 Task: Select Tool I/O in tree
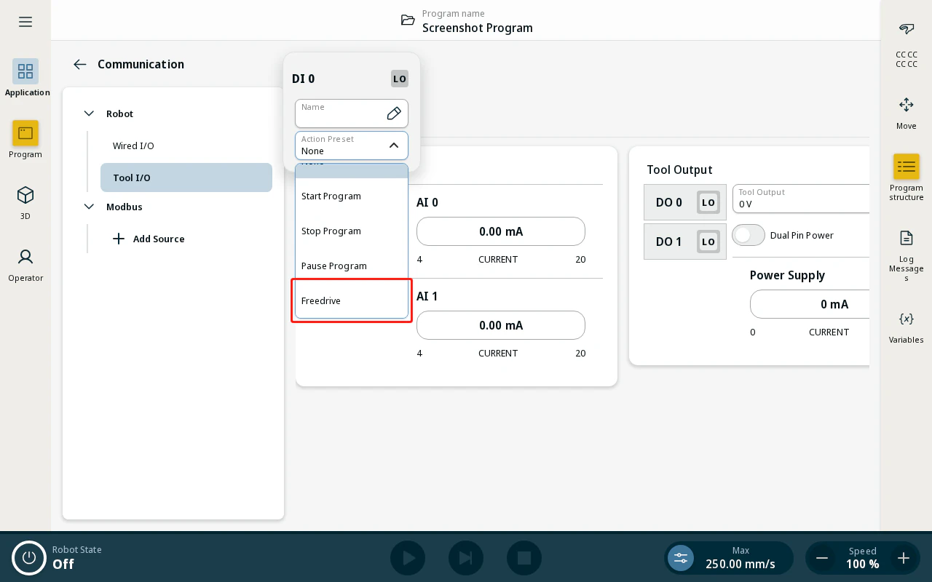pyautogui.click(x=186, y=178)
